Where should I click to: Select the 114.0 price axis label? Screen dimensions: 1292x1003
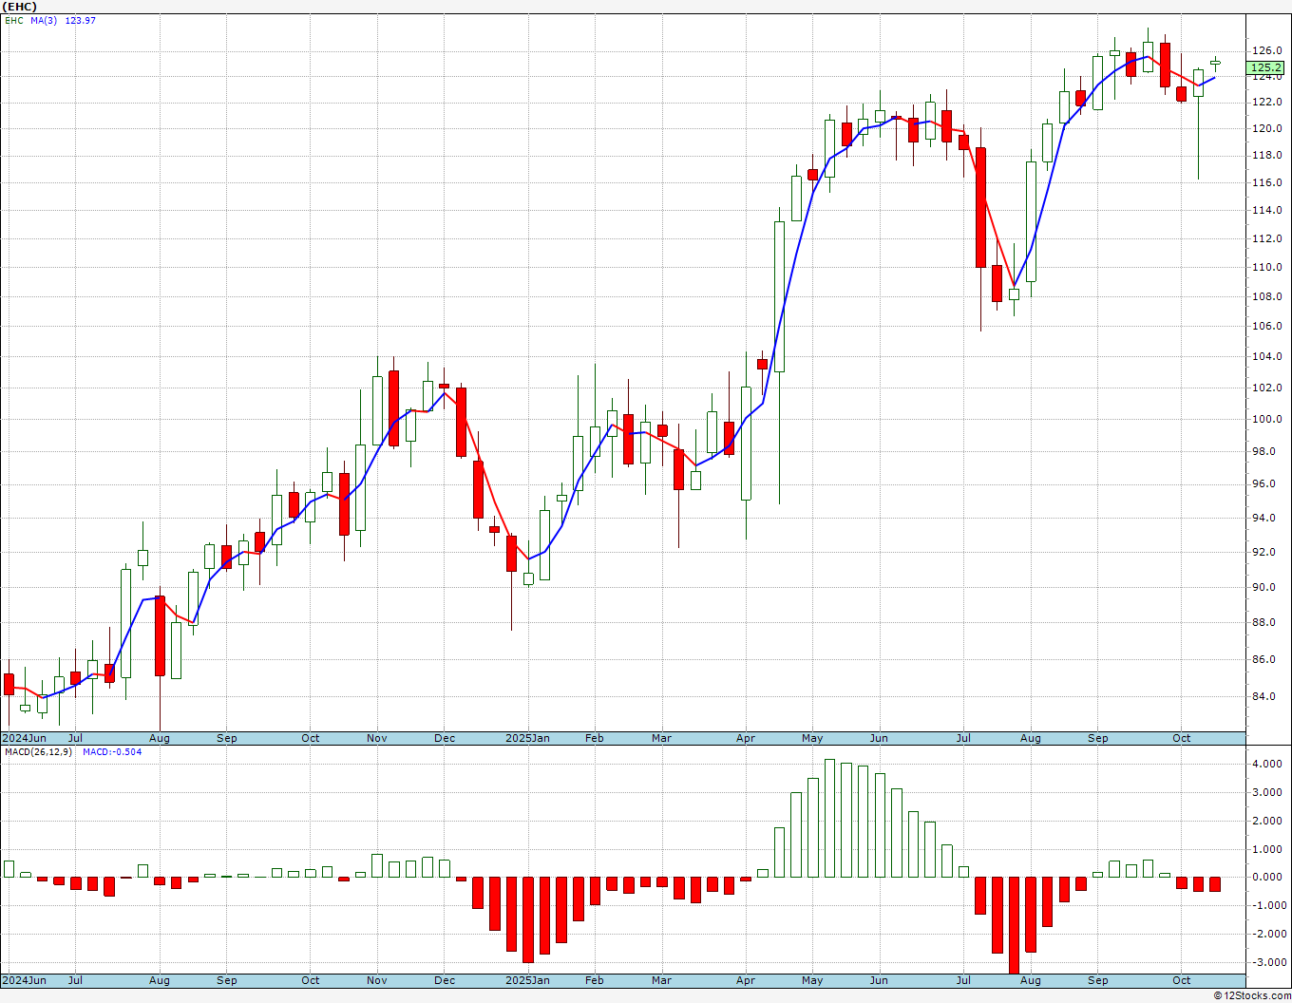[1267, 211]
